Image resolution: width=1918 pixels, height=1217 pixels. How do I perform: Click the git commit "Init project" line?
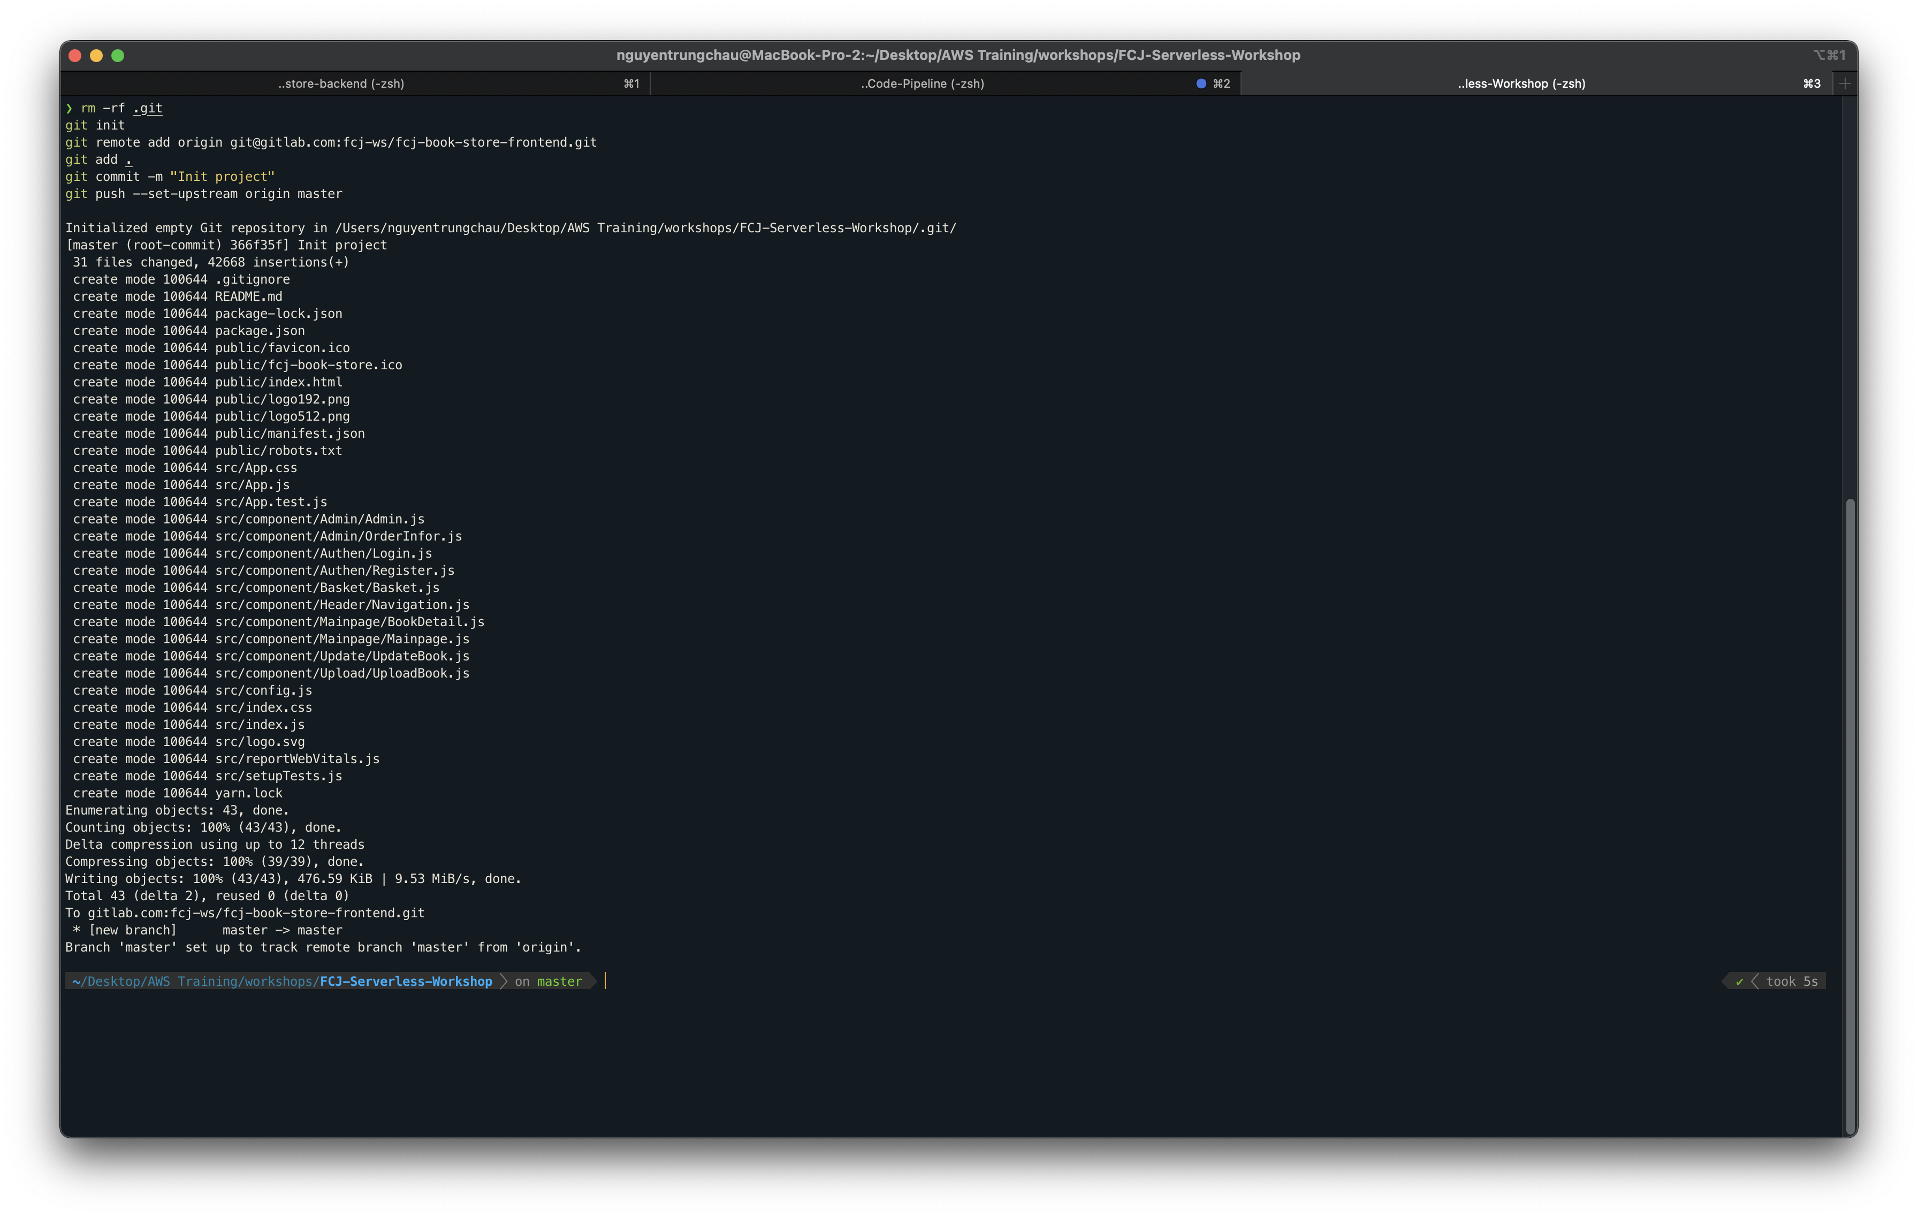click(x=170, y=177)
